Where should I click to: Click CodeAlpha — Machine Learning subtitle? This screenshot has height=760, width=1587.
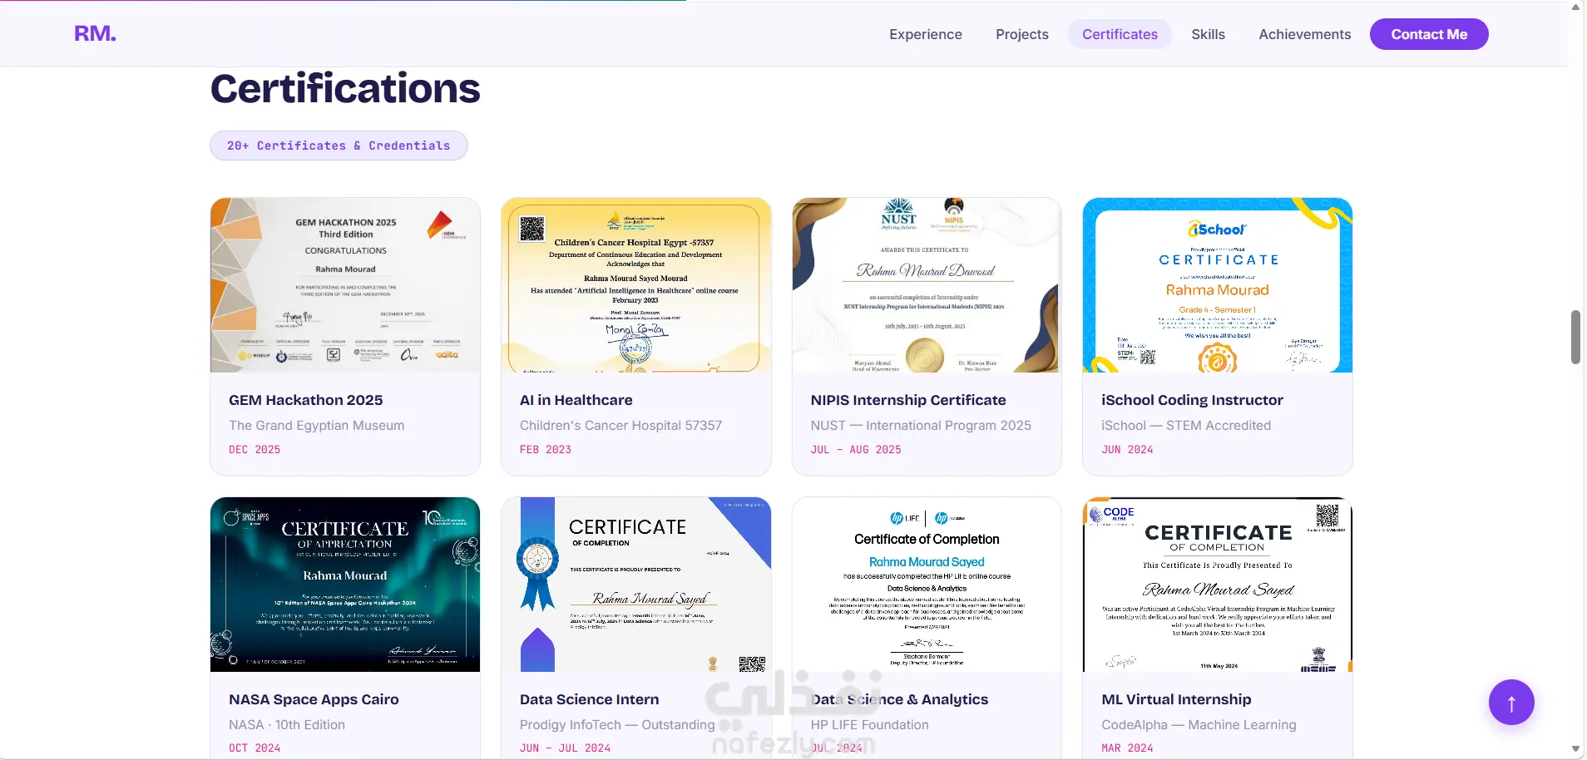(1199, 724)
